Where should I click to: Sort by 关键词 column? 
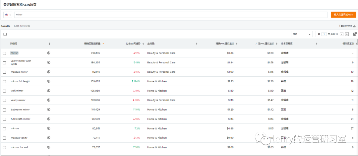point(49,44)
